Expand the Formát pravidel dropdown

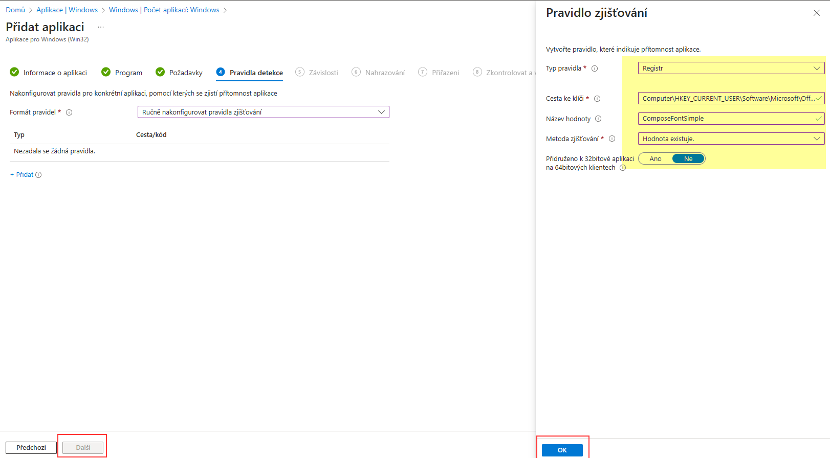(264, 112)
